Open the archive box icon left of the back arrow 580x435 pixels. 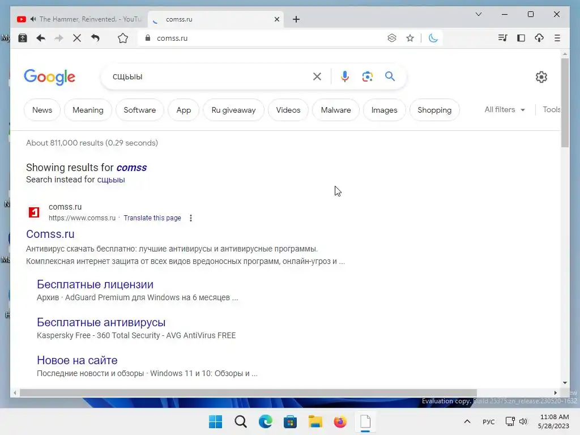[23, 38]
